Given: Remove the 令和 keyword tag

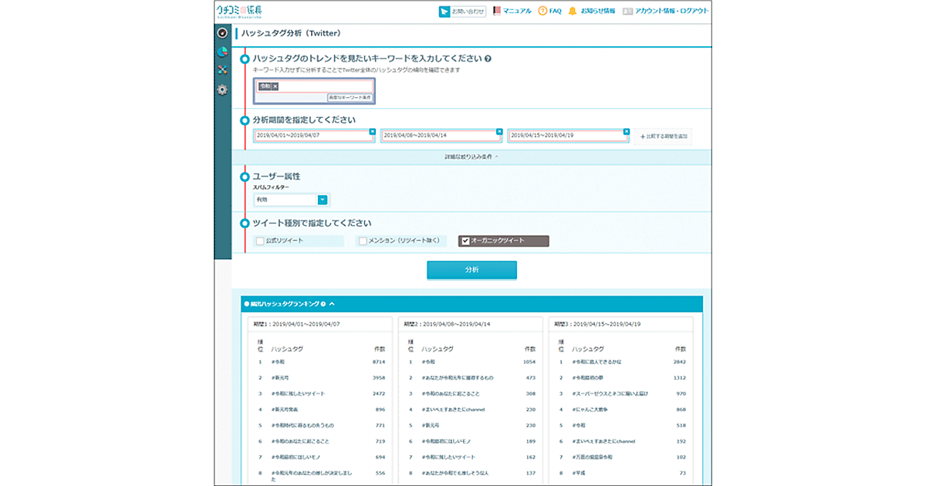Looking at the screenshot, I should tap(275, 86).
